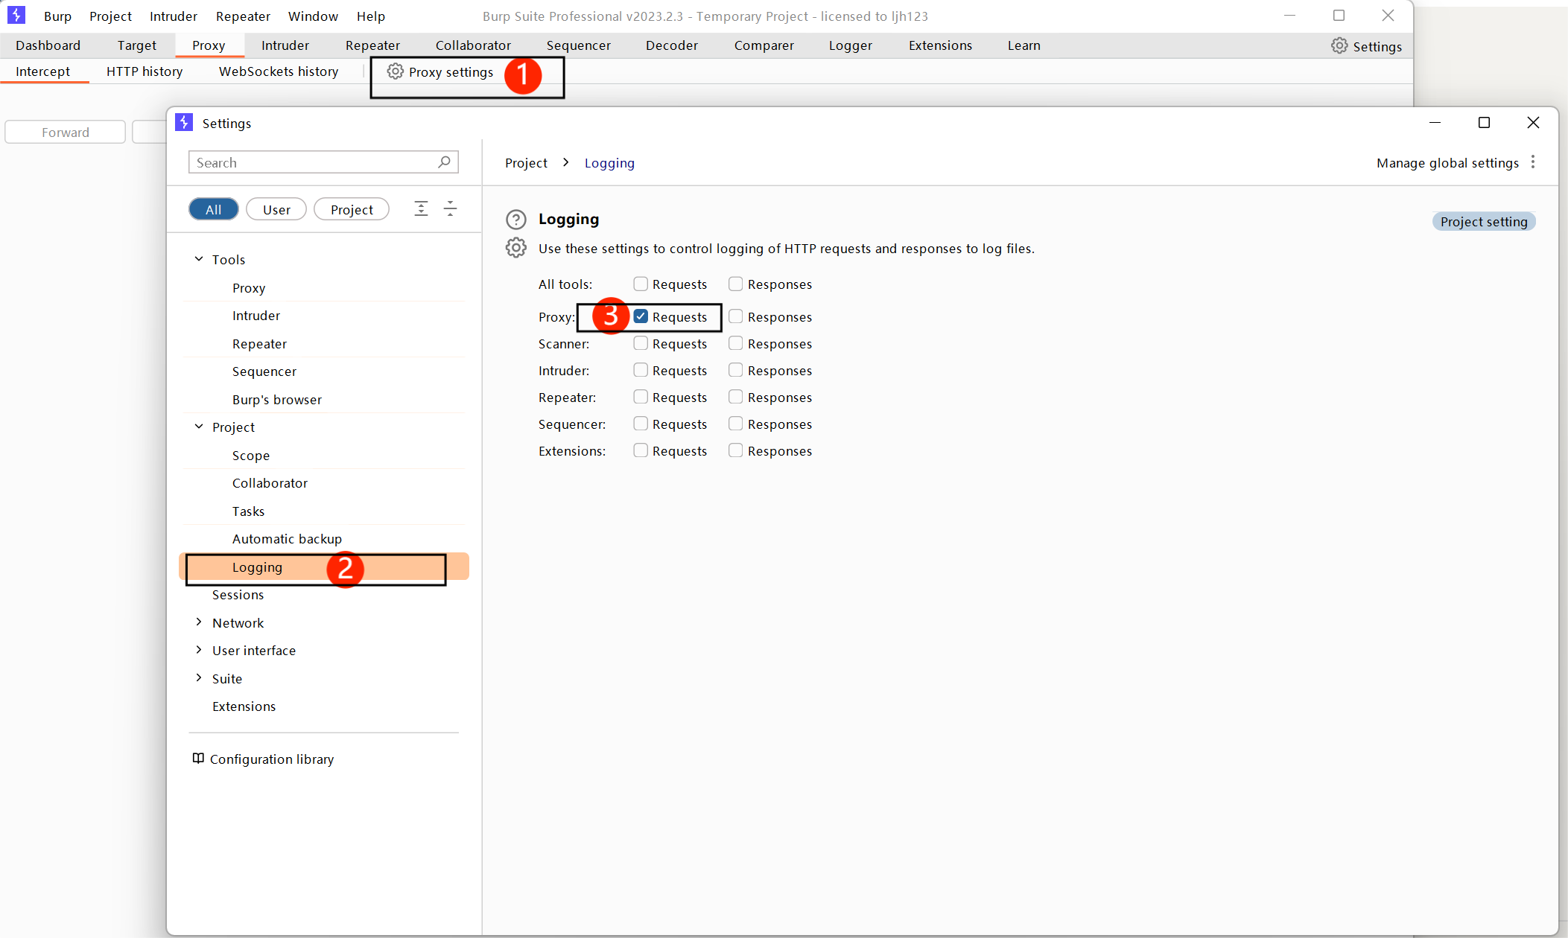Click the collapse all sections icon

pyautogui.click(x=450, y=208)
